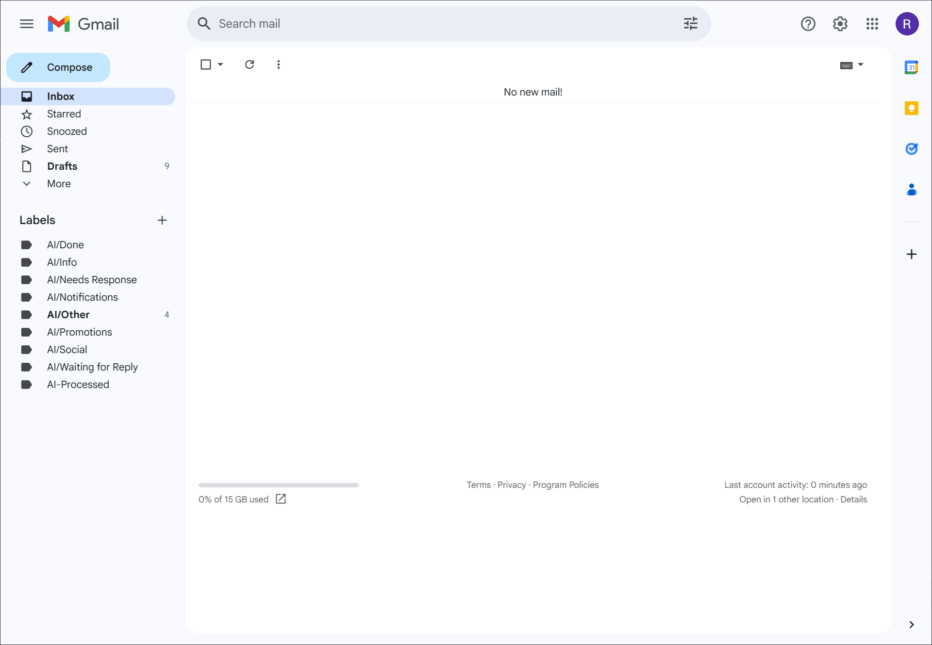The width and height of the screenshot is (932, 645).
Task: Open advanced search options
Action: click(691, 23)
